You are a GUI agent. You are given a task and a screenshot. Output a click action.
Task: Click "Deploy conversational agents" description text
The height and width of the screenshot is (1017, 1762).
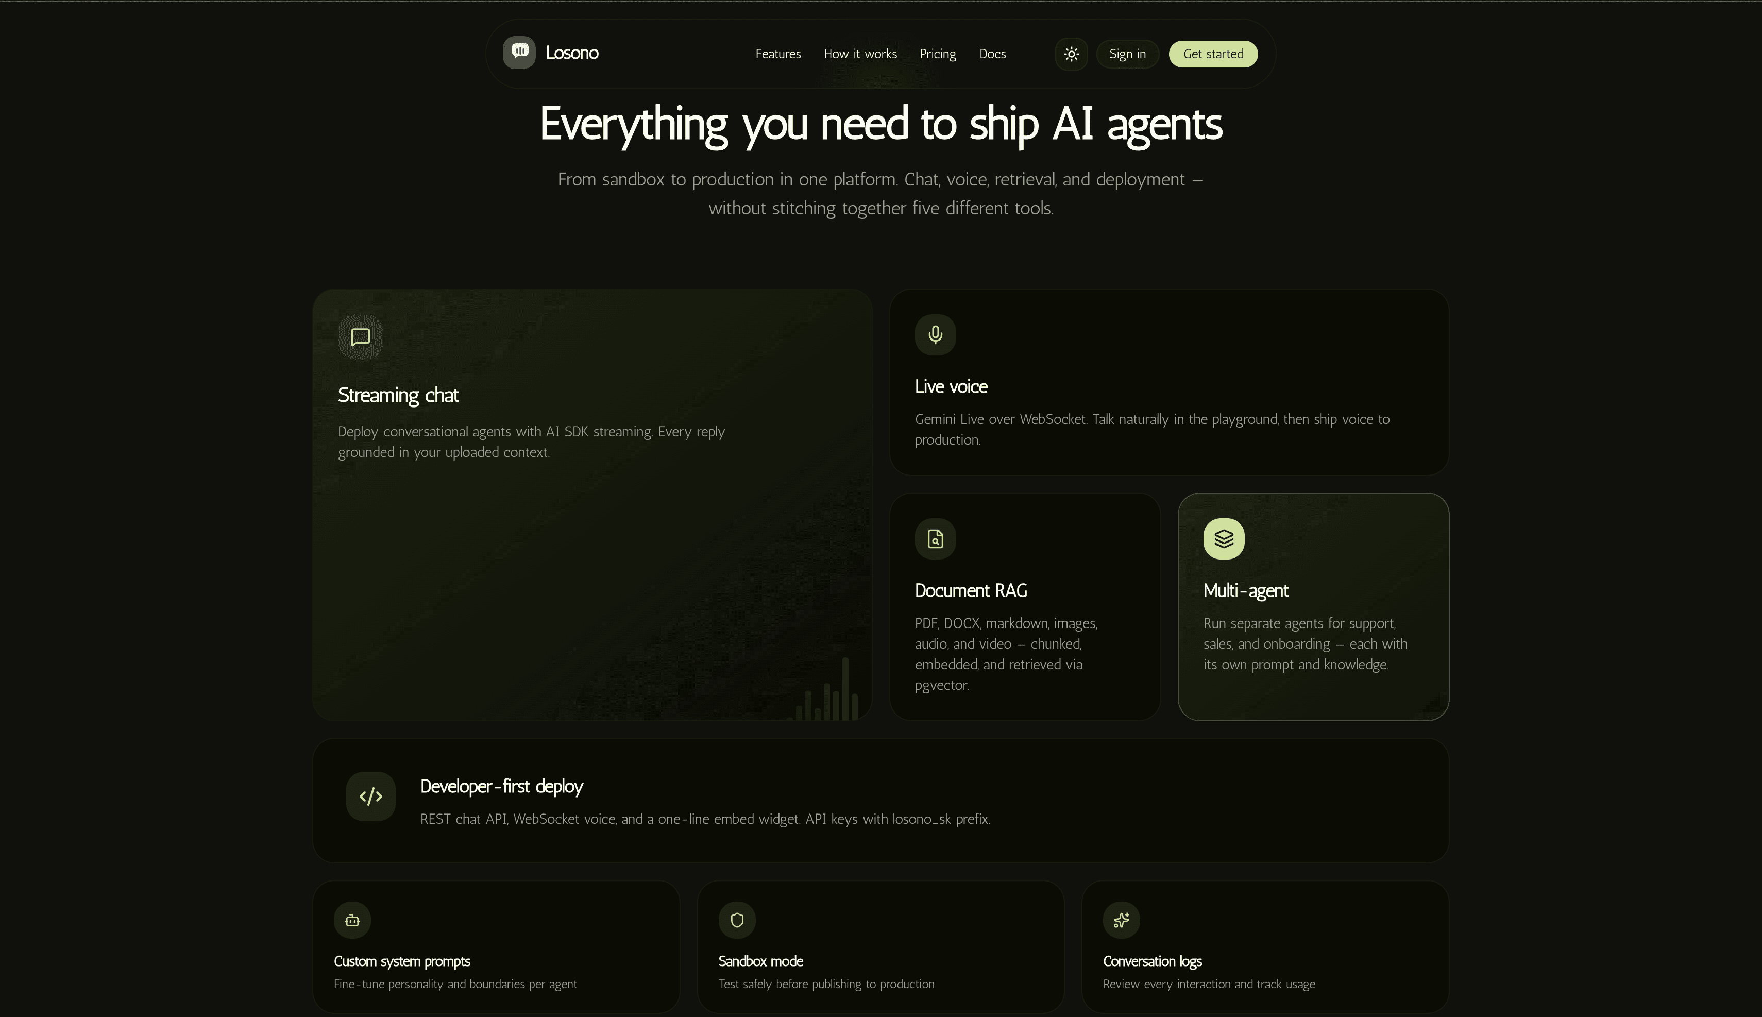[532, 442]
